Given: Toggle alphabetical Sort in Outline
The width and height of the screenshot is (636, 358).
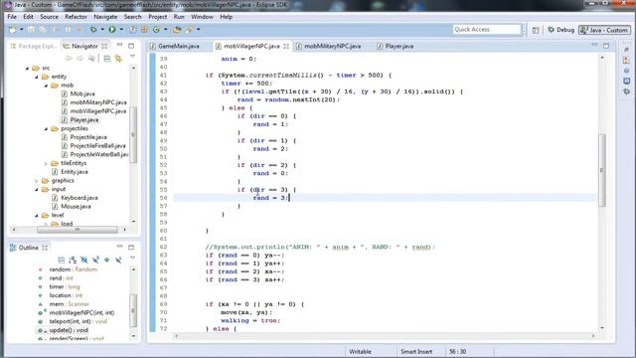Looking at the screenshot, I should pyautogui.click(x=73, y=260).
